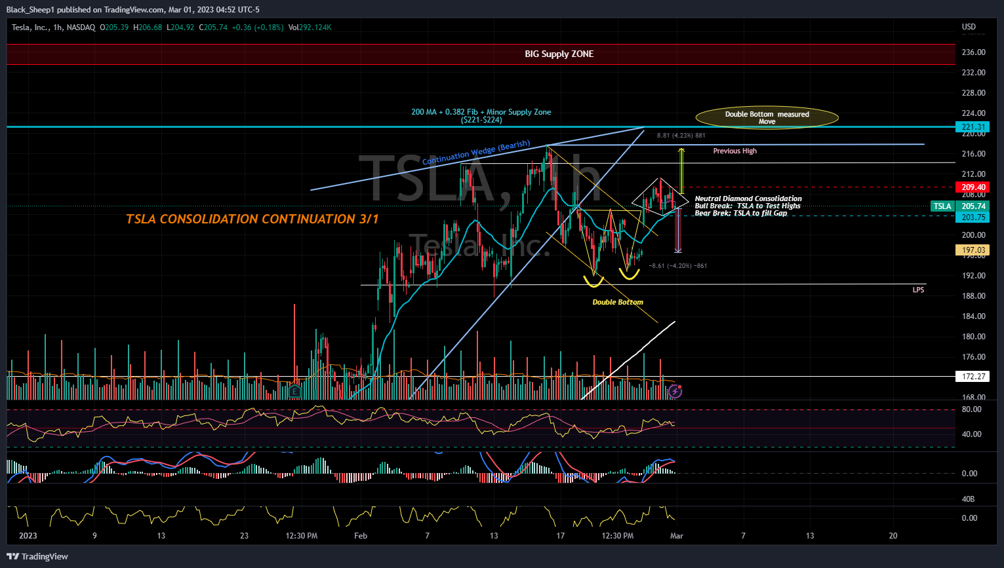Select the 'Tesla, Inc., 1h, NASDAQ' legend title
1004x568 pixels.
[54, 28]
